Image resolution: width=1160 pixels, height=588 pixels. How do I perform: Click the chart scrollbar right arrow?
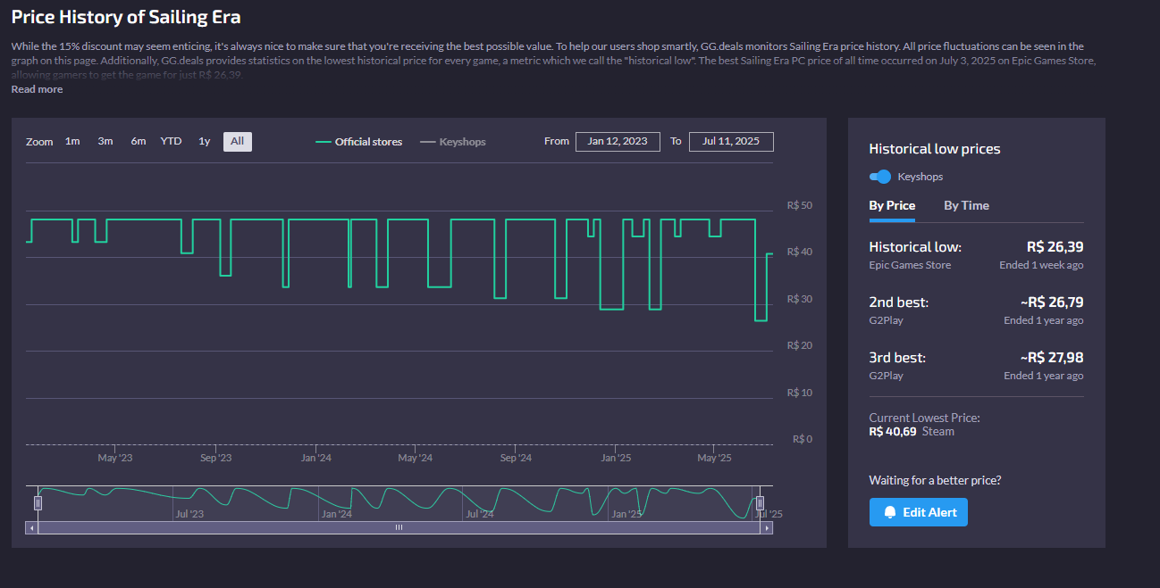coord(766,527)
